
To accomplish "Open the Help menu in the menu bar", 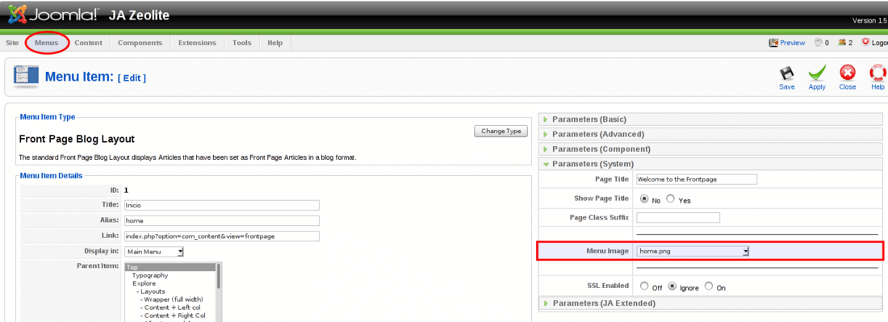I will (274, 43).
